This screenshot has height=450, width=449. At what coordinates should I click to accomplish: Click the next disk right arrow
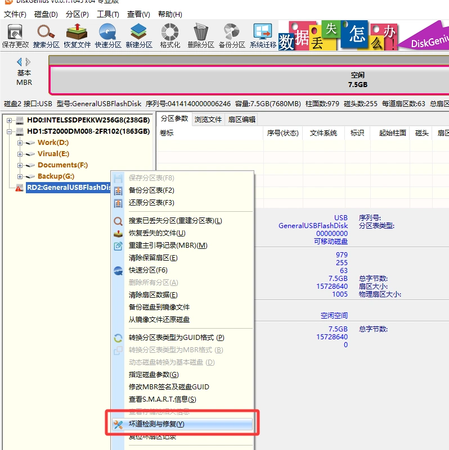pyautogui.click(x=28, y=62)
